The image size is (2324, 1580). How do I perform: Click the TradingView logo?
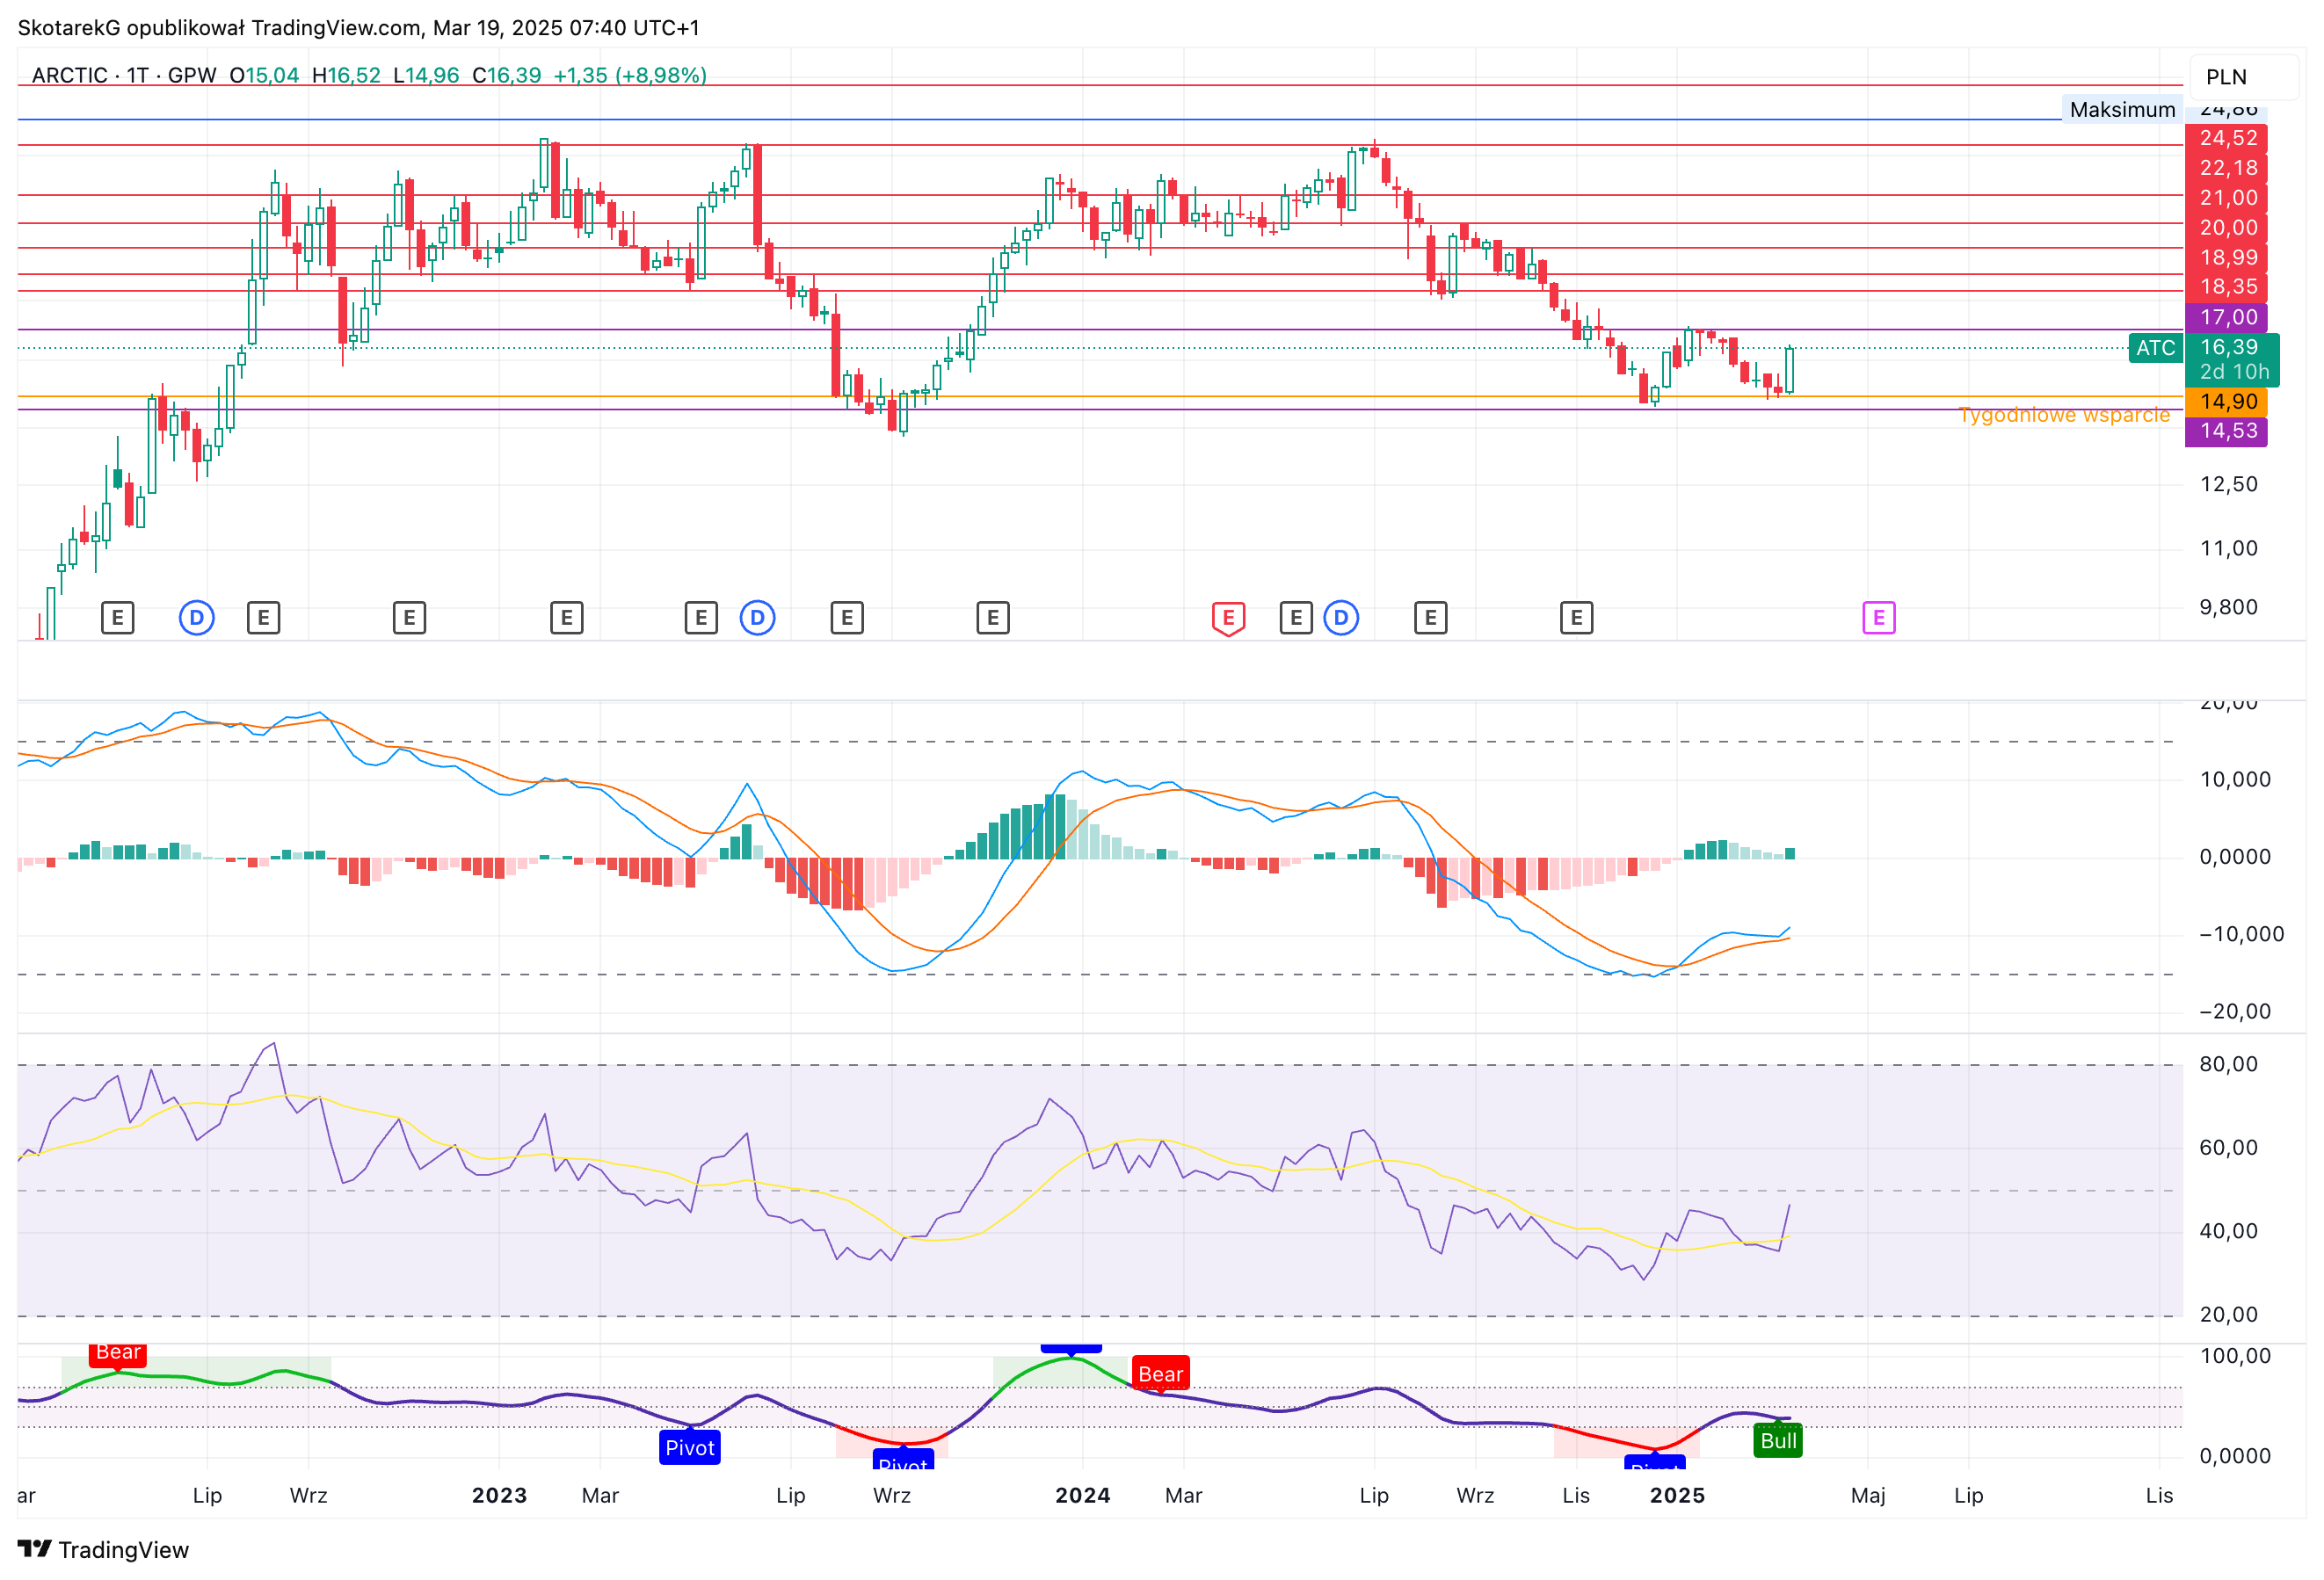tap(103, 1549)
